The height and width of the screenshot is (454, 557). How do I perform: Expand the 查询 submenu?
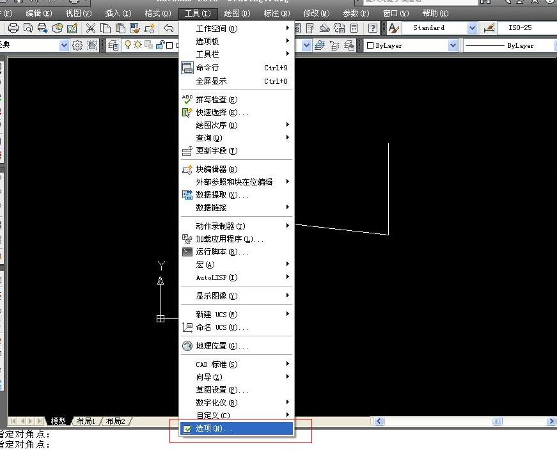(237, 138)
